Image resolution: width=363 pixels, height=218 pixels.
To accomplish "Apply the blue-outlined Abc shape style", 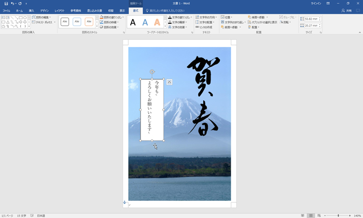I will click(77, 22).
